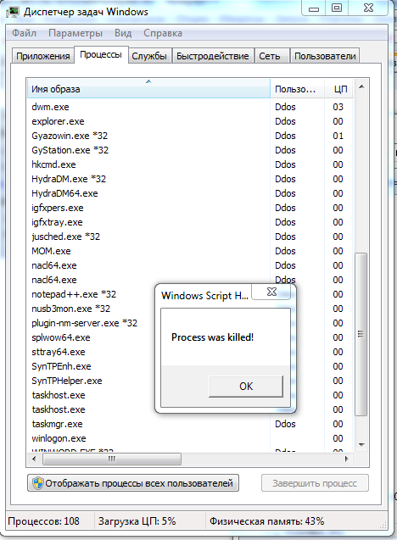The width and height of the screenshot is (397, 540).
Task: Select the Процессы tab
Action: 101,55
